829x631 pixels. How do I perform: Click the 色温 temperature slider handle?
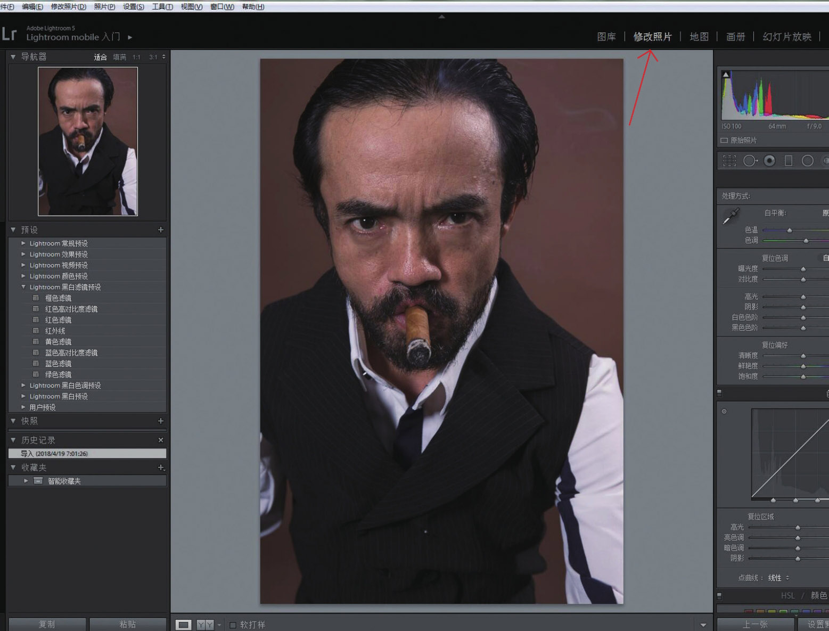[x=790, y=230]
